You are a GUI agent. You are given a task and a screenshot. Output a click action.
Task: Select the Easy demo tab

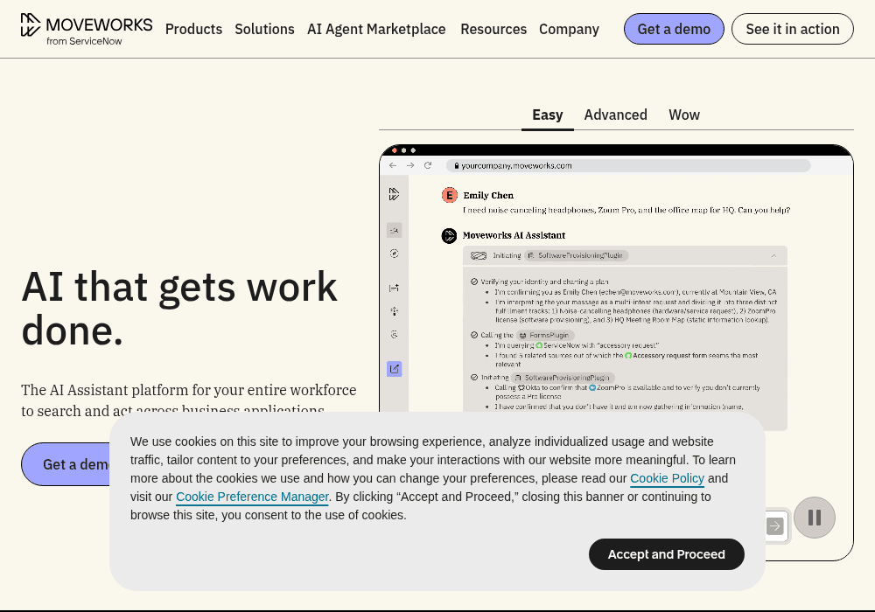pos(548,115)
